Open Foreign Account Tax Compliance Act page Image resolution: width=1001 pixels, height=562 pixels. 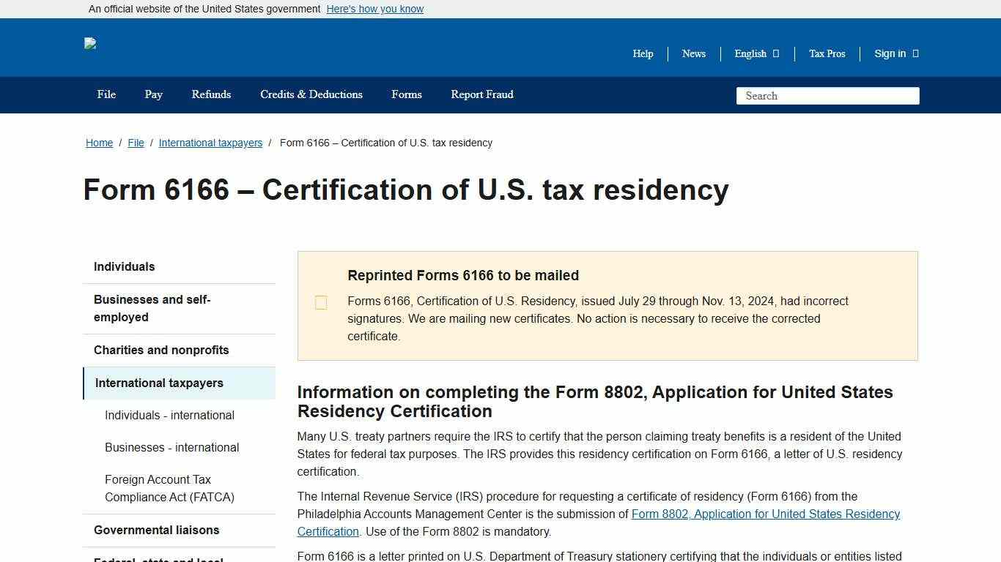pos(169,488)
